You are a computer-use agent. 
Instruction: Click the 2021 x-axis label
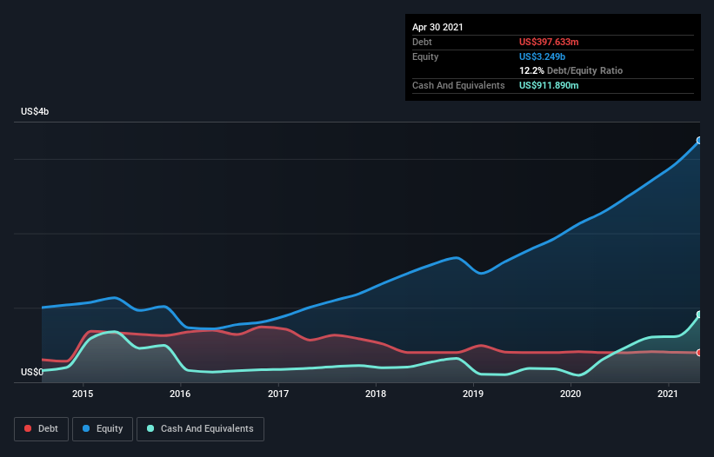[668, 394]
